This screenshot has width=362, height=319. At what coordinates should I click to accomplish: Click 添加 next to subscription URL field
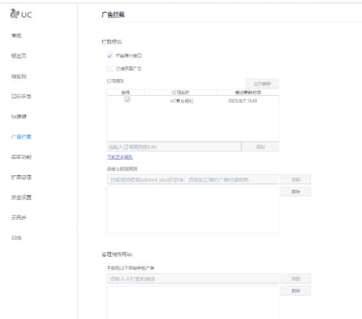[x=260, y=147]
